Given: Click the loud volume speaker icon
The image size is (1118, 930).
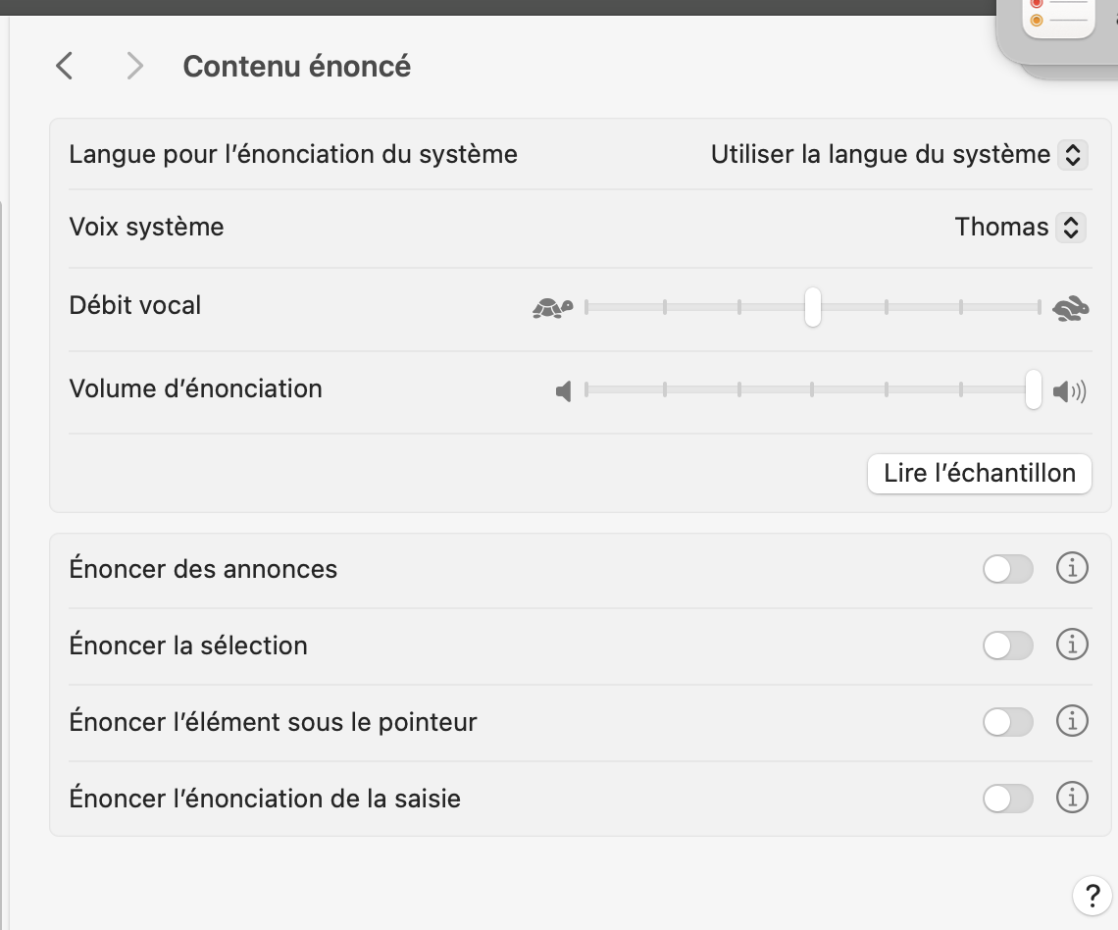Looking at the screenshot, I should 1069,392.
